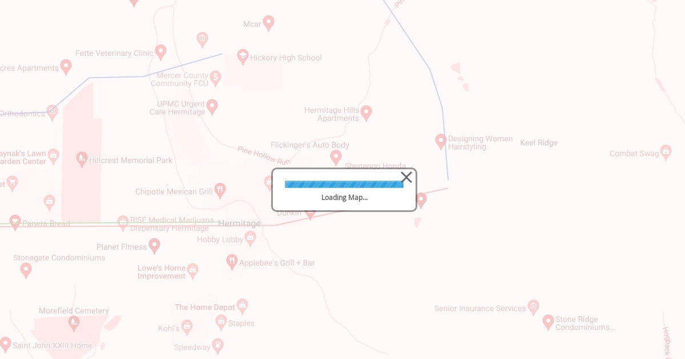Click Applebee's Grill + Bar restaurant icon

coord(232,262)
